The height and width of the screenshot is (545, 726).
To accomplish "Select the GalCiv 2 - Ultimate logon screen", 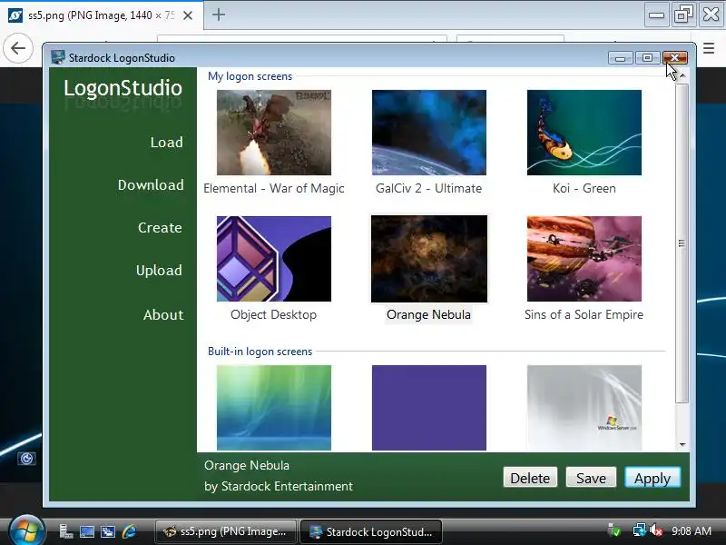I will pyautogui.click(x=429, y=133).
